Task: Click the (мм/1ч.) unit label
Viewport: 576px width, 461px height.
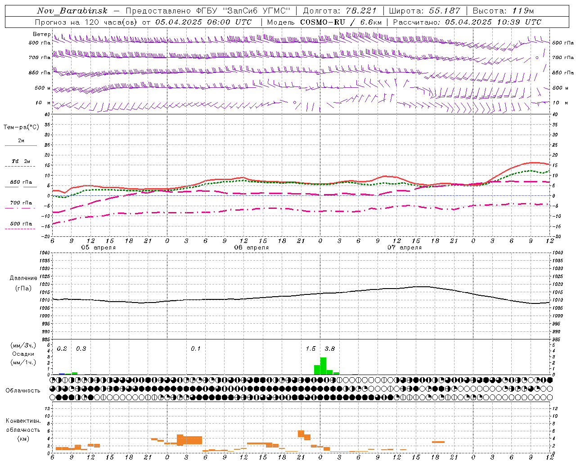Action: point(23,362)
